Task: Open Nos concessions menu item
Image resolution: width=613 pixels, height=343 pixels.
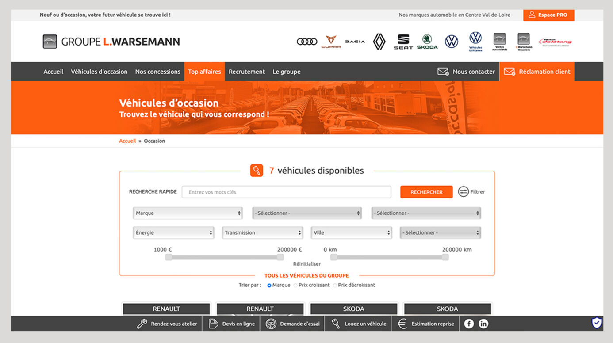Action: point(158,72)
